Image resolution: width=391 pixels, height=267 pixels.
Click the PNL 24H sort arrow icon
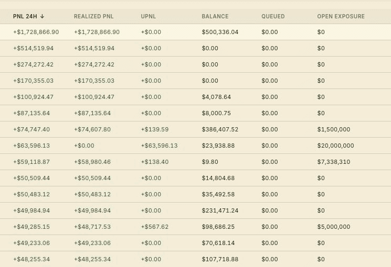(x=42, y=16)
